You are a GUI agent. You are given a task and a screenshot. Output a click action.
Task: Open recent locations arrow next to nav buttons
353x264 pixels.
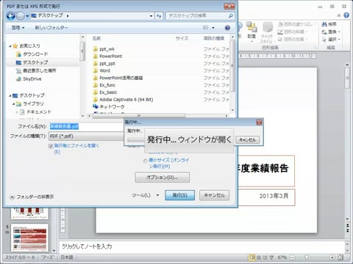tap(27, 16)
